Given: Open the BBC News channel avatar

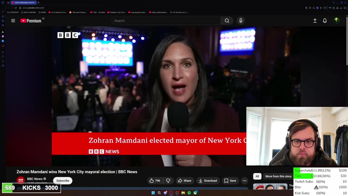Looking at the screenshot, I should [21, 180].
